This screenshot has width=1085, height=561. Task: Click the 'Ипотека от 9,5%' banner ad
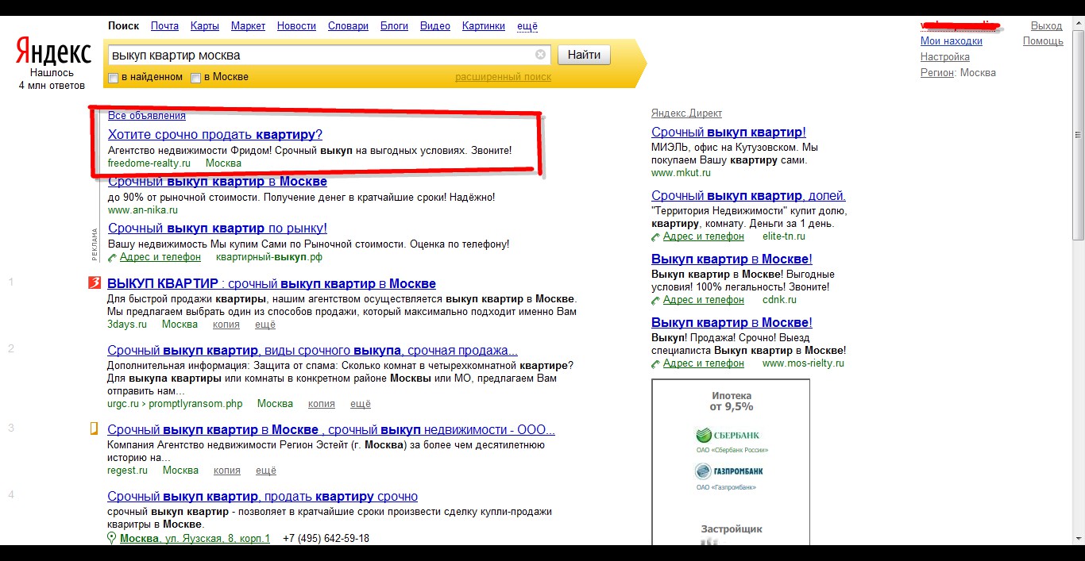click(x=731, y=462)
